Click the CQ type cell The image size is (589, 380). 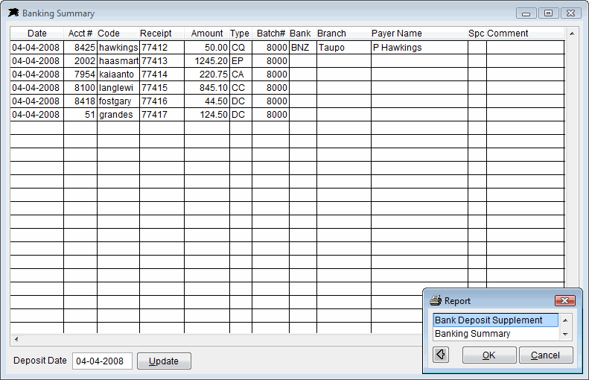241,48
